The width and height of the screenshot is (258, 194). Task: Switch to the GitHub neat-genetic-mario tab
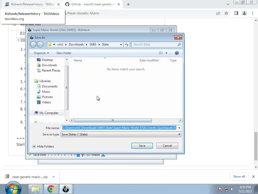point(93,4)
